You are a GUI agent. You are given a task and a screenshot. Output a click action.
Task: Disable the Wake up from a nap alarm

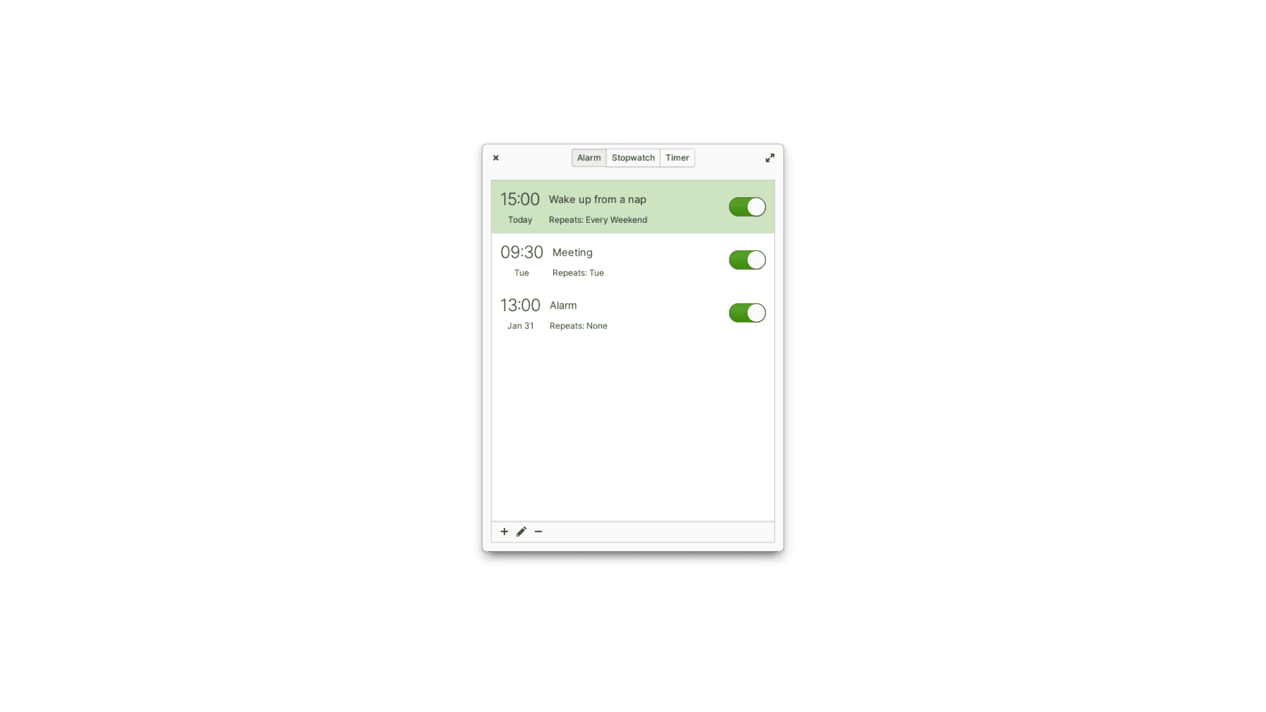click(746, 207)
